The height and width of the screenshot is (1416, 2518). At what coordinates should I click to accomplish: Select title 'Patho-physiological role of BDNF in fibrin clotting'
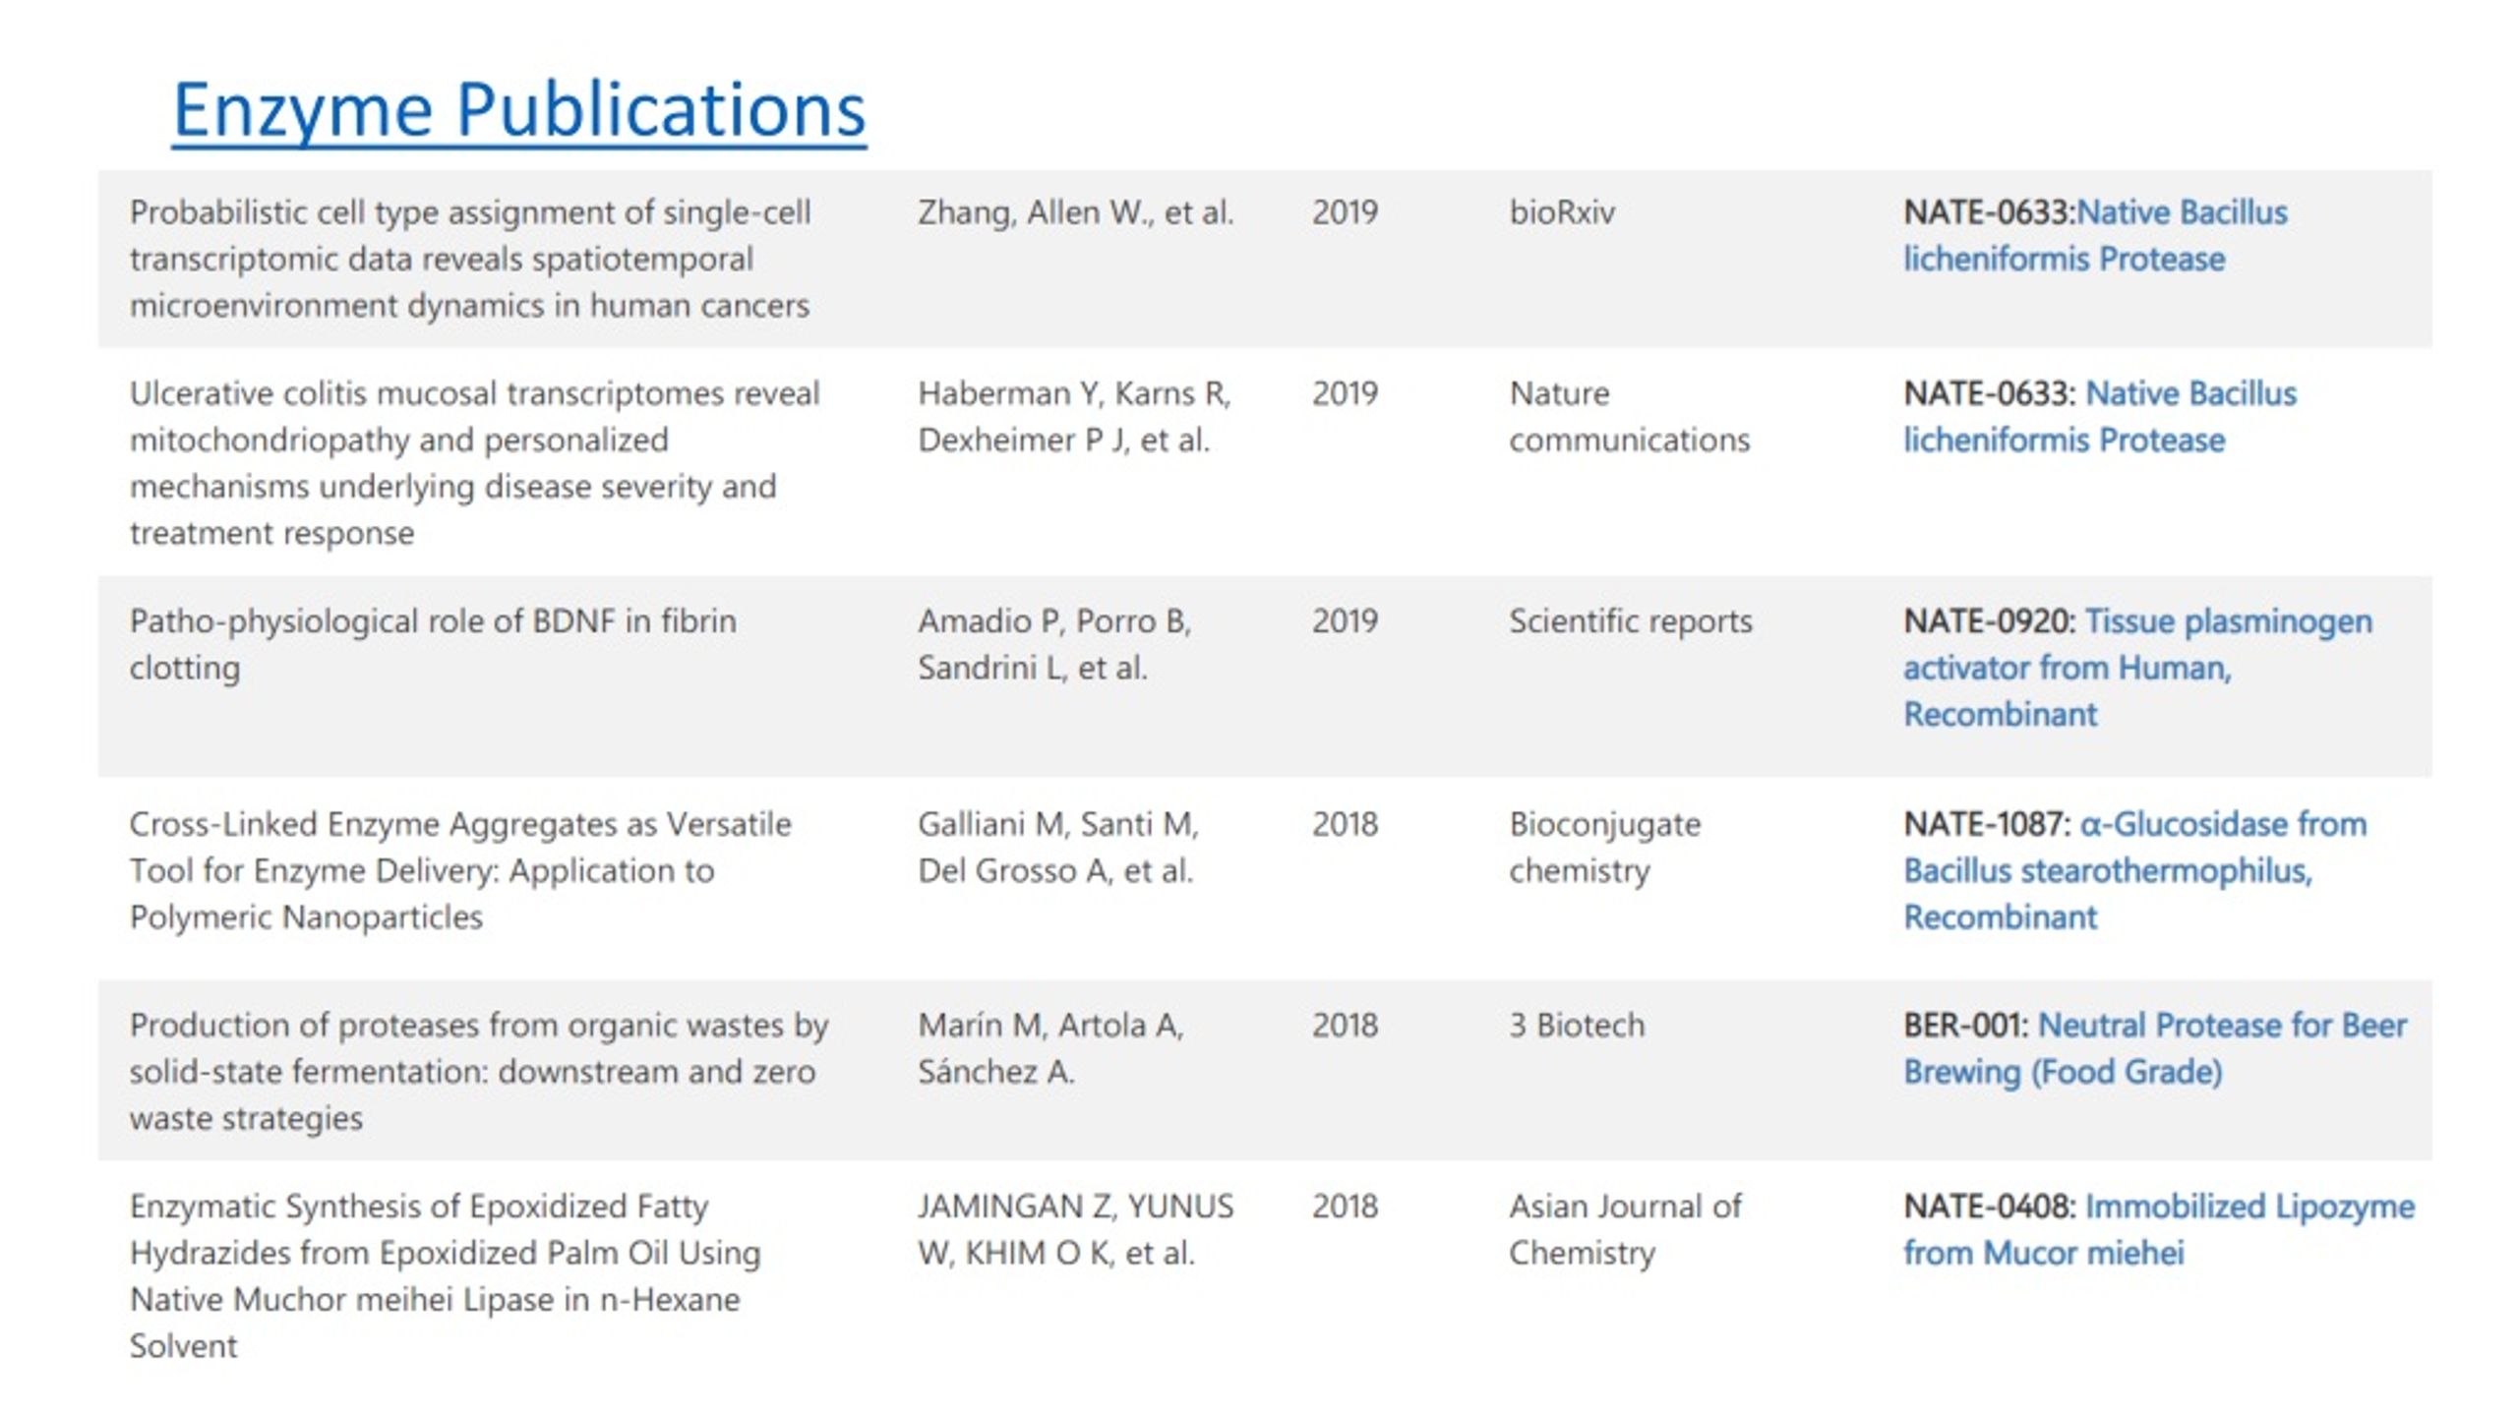tap(433, 644)
